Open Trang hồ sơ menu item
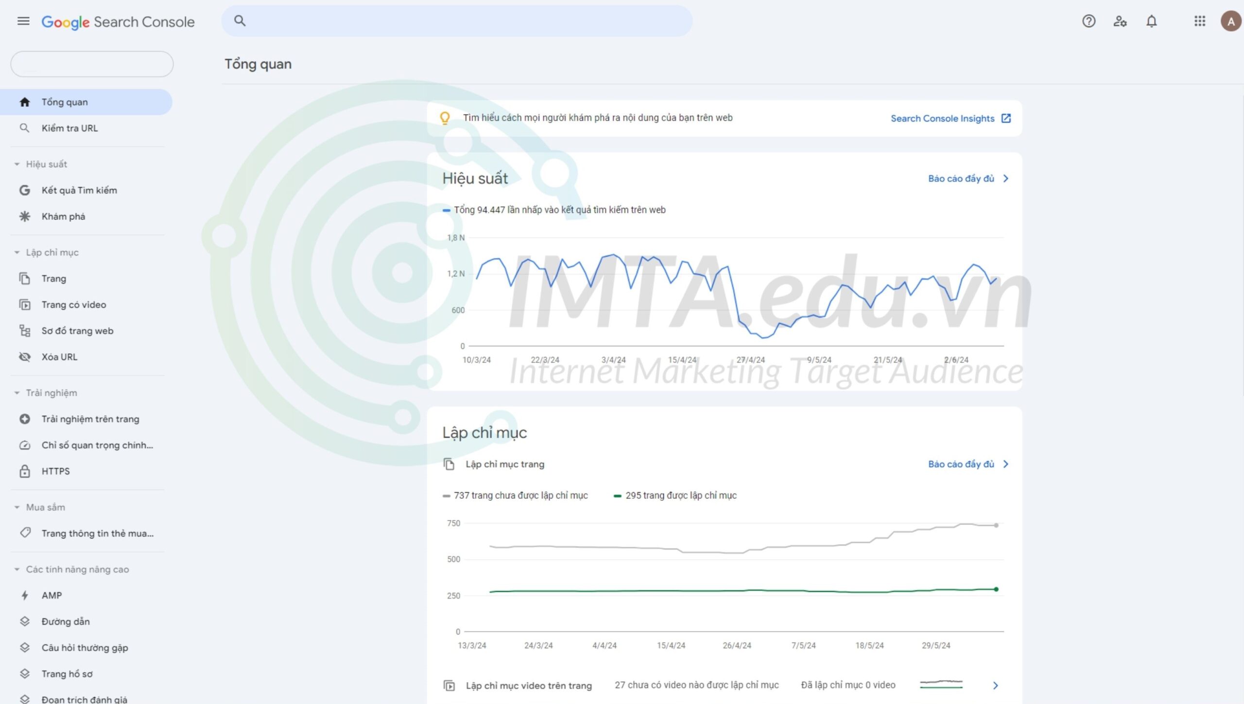1244x704 pixels. 86,674
